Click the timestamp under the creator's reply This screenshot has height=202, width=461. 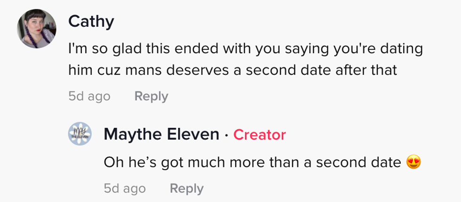click(125, 188)
